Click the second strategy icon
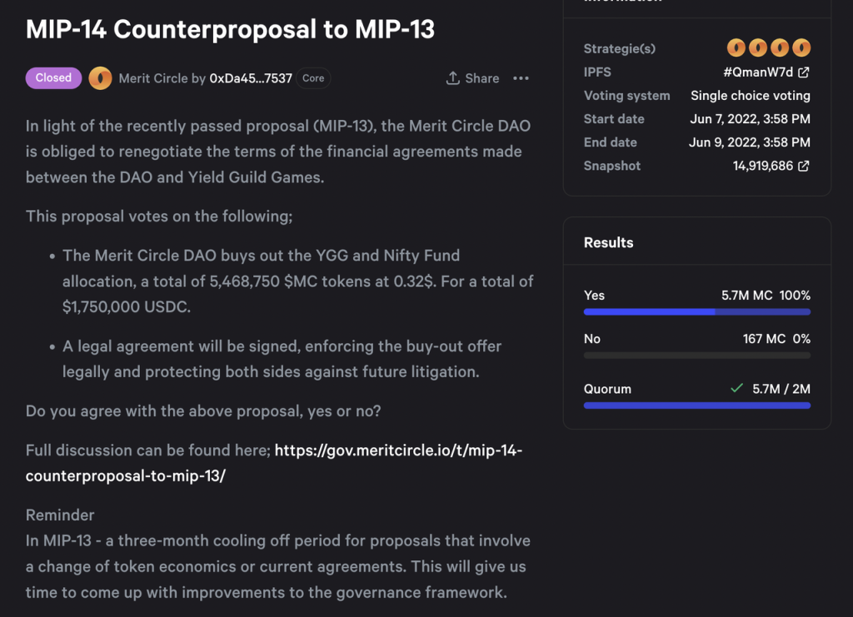This screenshot has width=853, height=617. pos(758,48)
